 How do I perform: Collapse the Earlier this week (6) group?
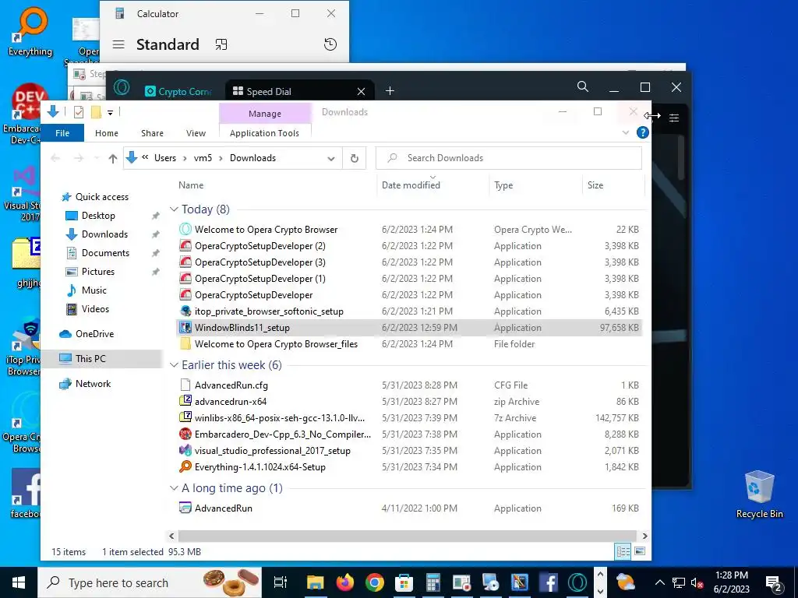174,365
